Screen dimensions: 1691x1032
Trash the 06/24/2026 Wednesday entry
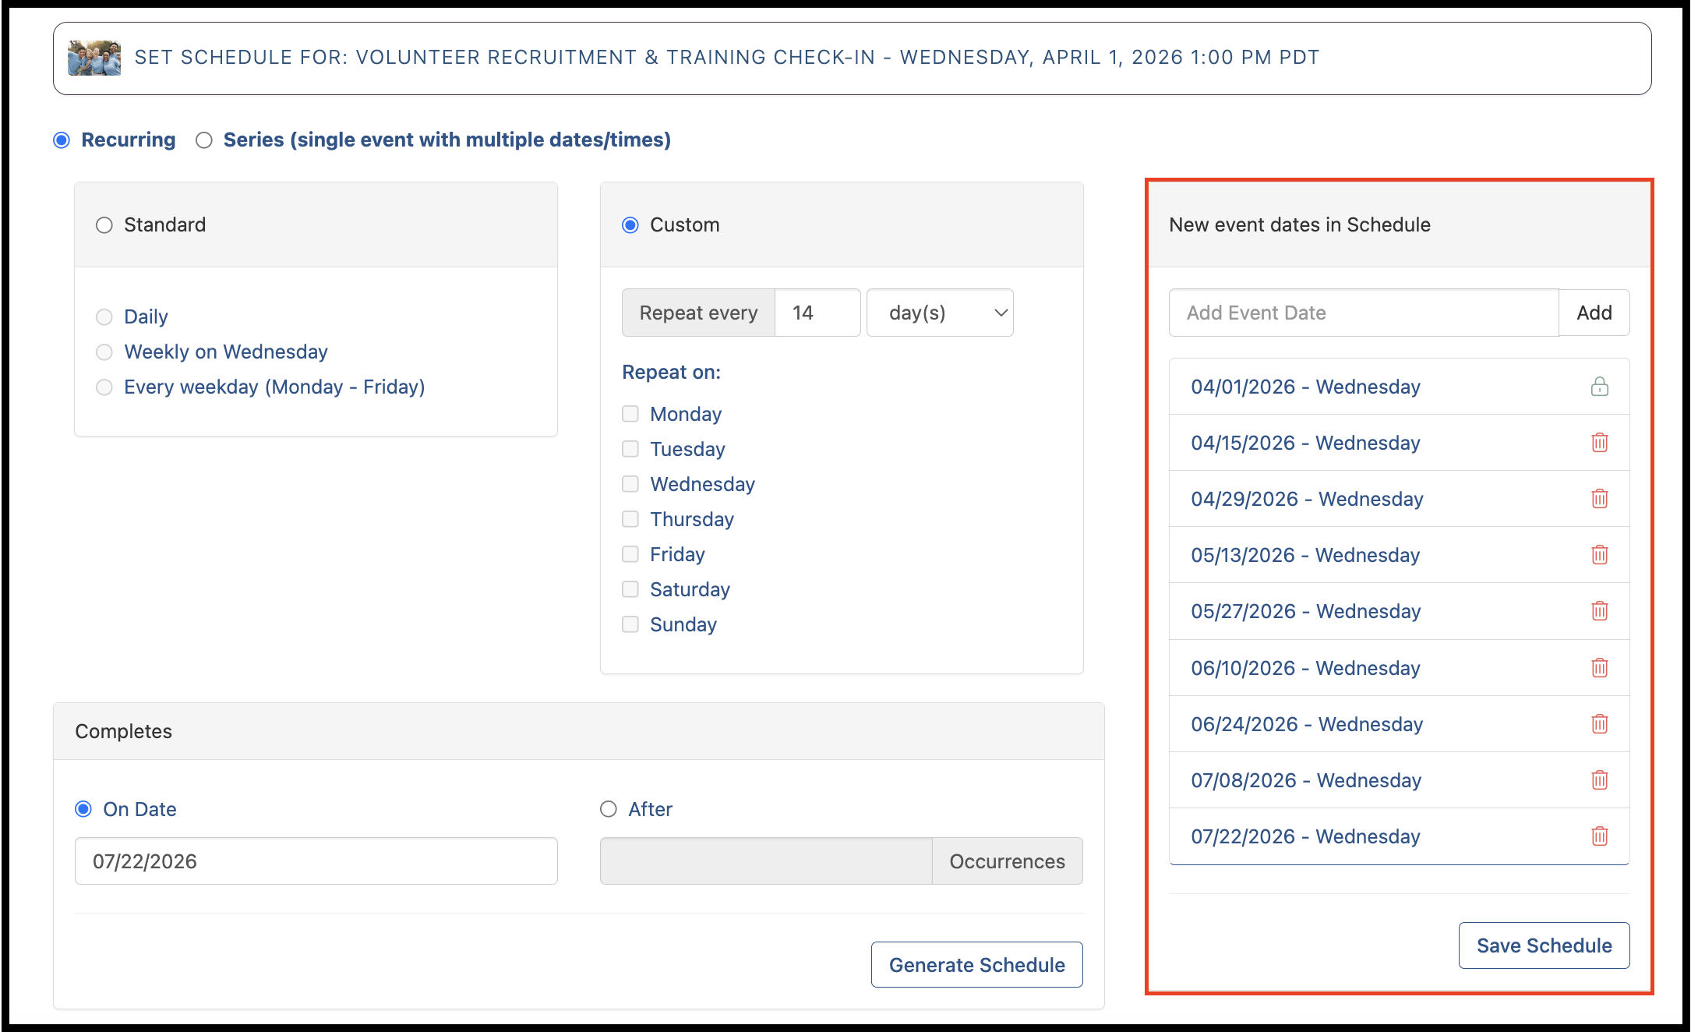click(x=1599, y=724)
